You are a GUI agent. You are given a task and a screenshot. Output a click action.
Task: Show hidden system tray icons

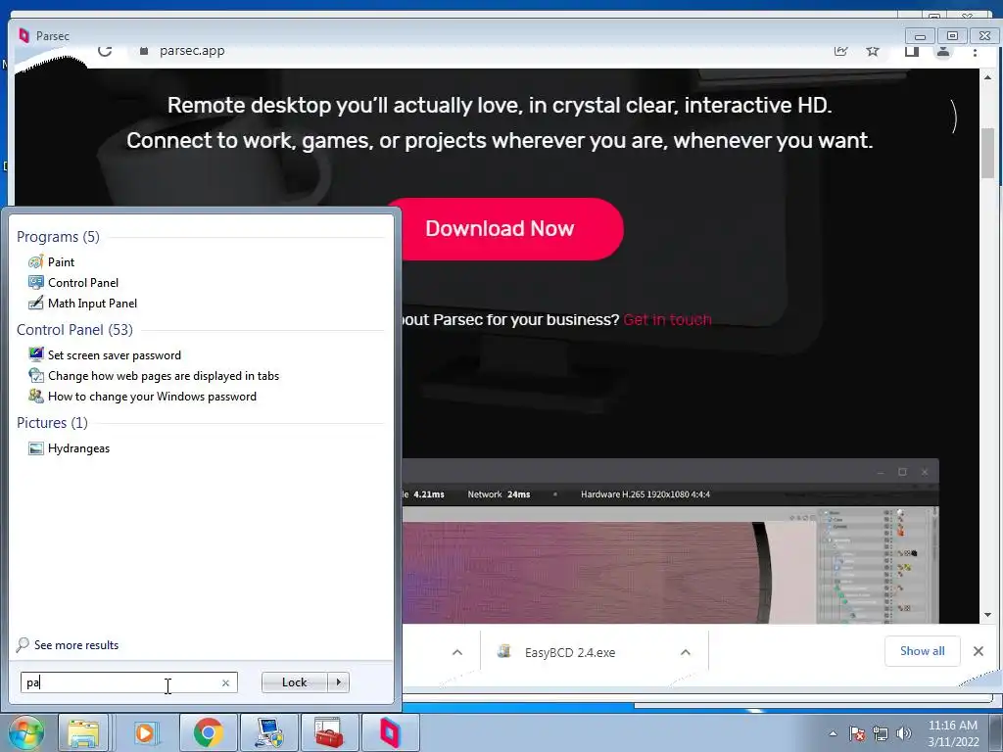833,734
